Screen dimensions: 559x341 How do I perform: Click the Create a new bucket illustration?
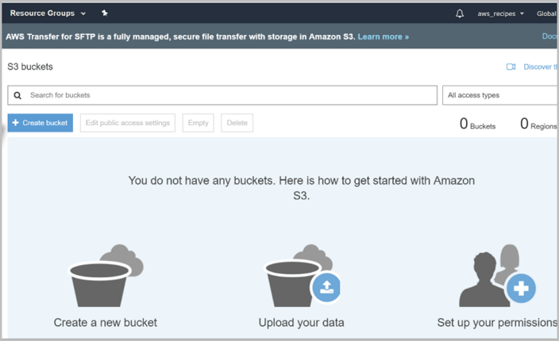pos(105,274)
